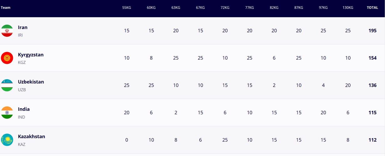
Task: Open the Kazakhstan team name
Action: click(31, 137)
